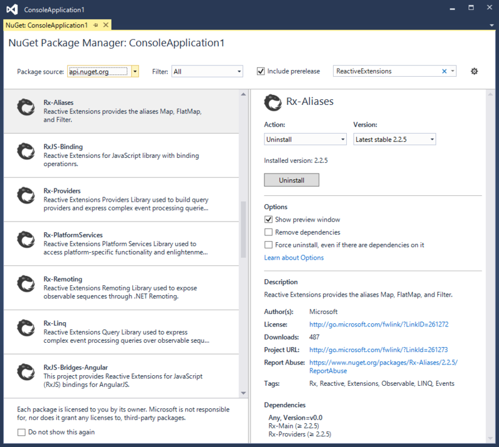Screen dimensions: 499x447
Task: Click the Rx-PlatformServices package icon
Action: click(26, 240)
